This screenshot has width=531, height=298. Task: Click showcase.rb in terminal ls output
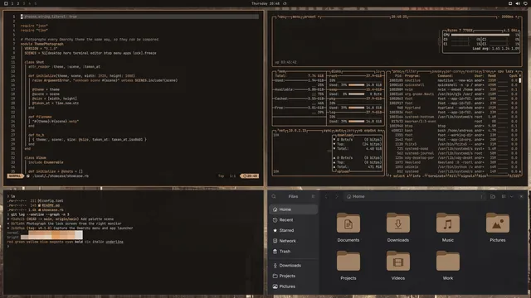click(52, 209)
